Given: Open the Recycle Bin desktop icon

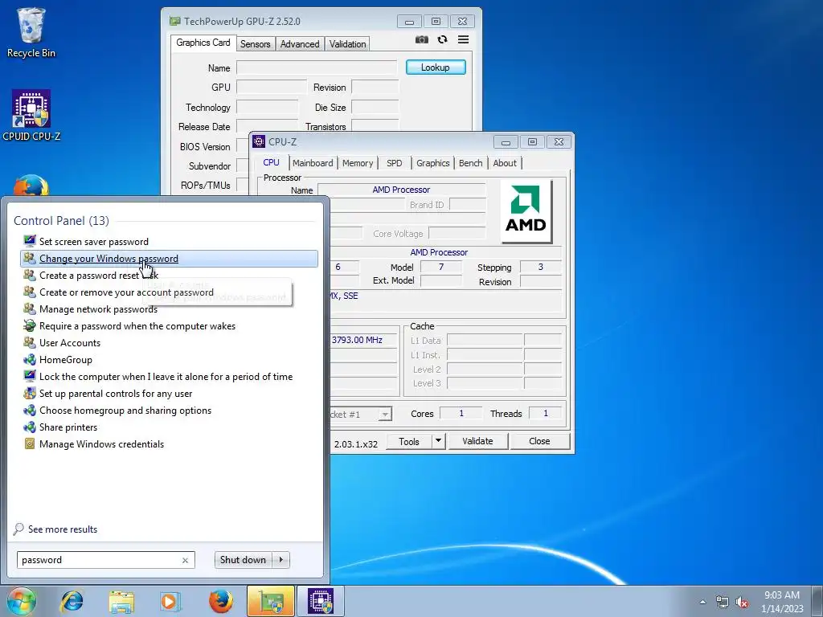Looking at the screenshot, I should 31,32.
